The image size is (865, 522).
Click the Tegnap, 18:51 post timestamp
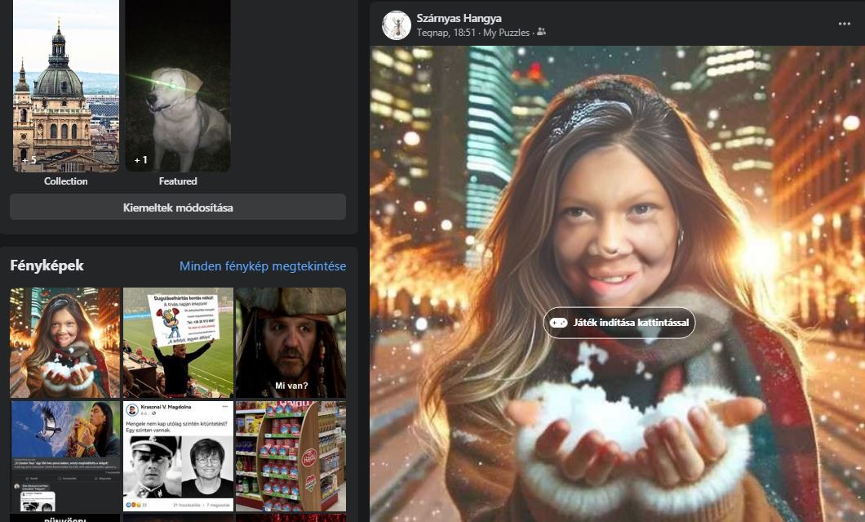coord(446,33)
